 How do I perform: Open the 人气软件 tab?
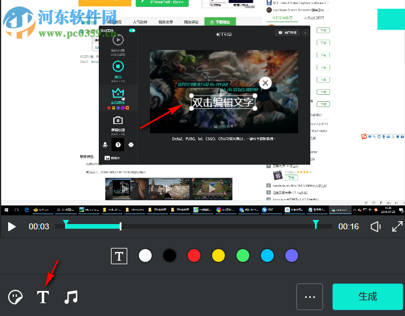click(x=140, y=22)
